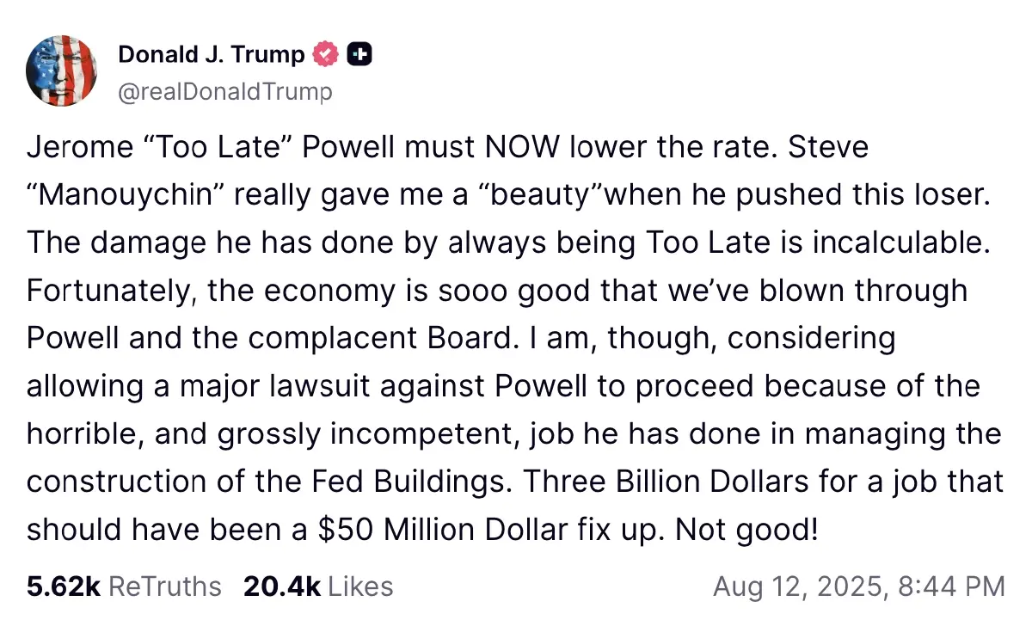The image size is (1032, 620).
Task: Open the profile avatar picture
Action: [59, 71]
